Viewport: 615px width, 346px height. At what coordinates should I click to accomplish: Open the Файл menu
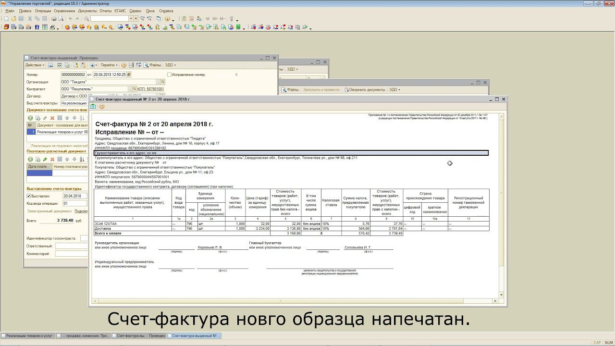pyautogui.click(x=10, y=11)
